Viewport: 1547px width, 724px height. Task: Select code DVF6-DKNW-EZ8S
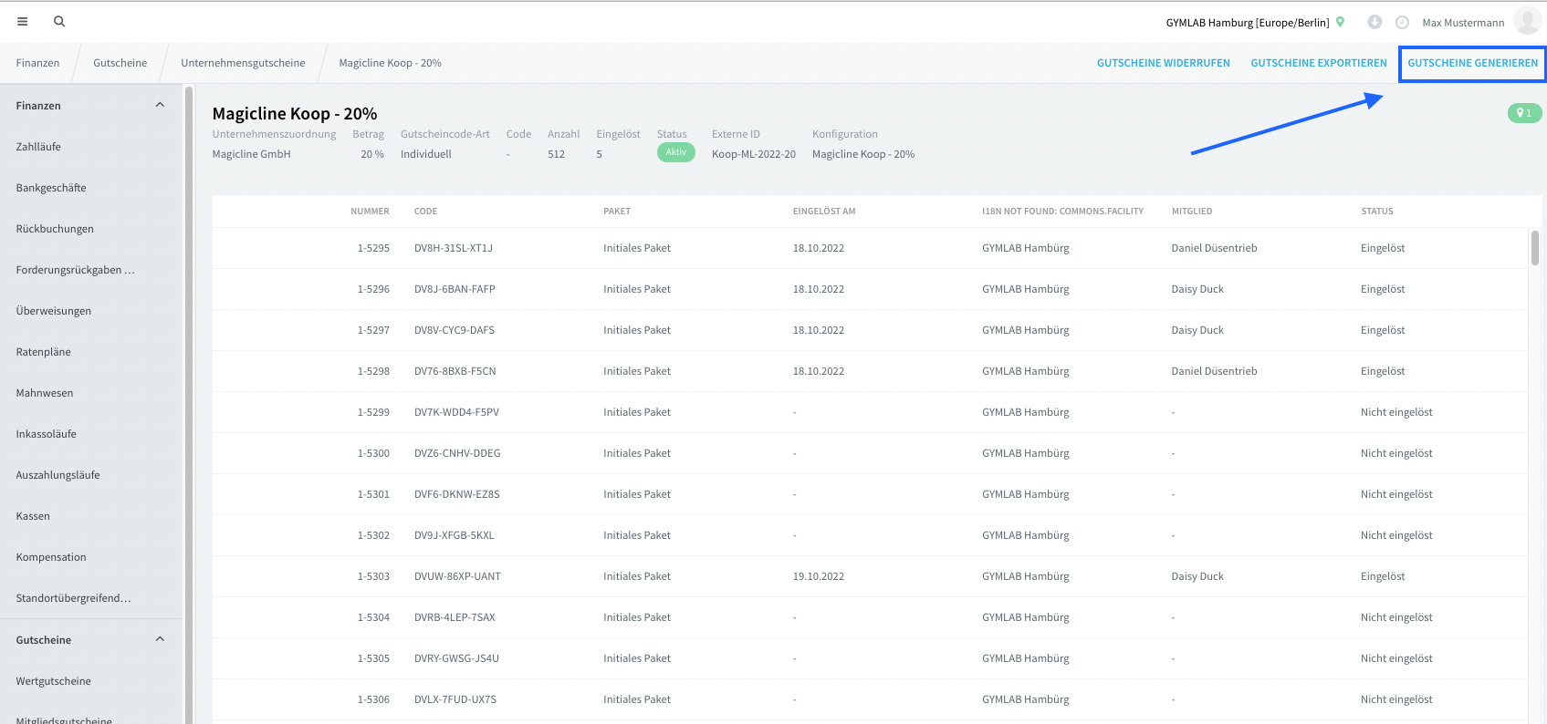457,494
